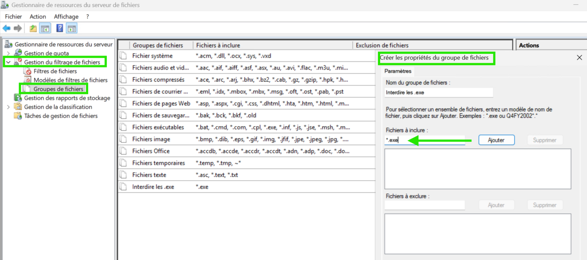Click the blue Back arrow in toolbar
Screen dimensions: 587x260
point(7,29)
